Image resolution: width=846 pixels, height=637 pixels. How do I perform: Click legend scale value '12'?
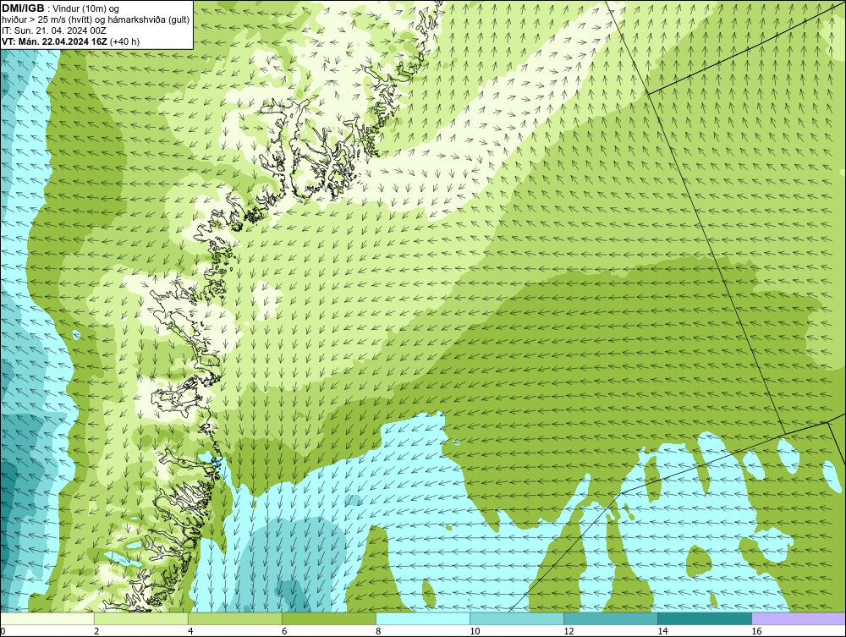coord(569,631)
